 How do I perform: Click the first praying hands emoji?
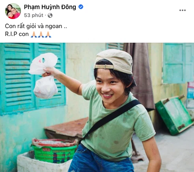pos(34,34)
